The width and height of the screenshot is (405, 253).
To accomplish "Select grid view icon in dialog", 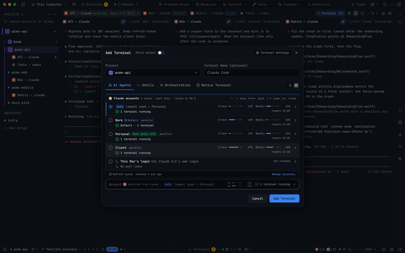I will click(x=296, y=85).
